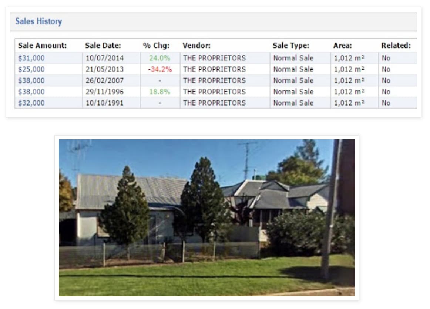The height and width of the screenshot is (309, 430).
Task: Click THE PROPRIETORS in the 26/02/2007 row
Action: pyautogui.click(x=215, y=81)
